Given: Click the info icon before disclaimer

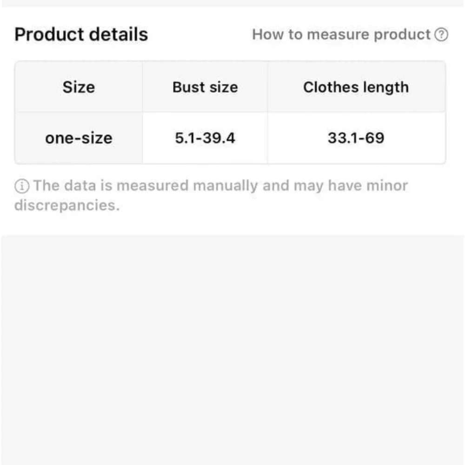Looking at the screenshot, I should [x=21, y=186].
